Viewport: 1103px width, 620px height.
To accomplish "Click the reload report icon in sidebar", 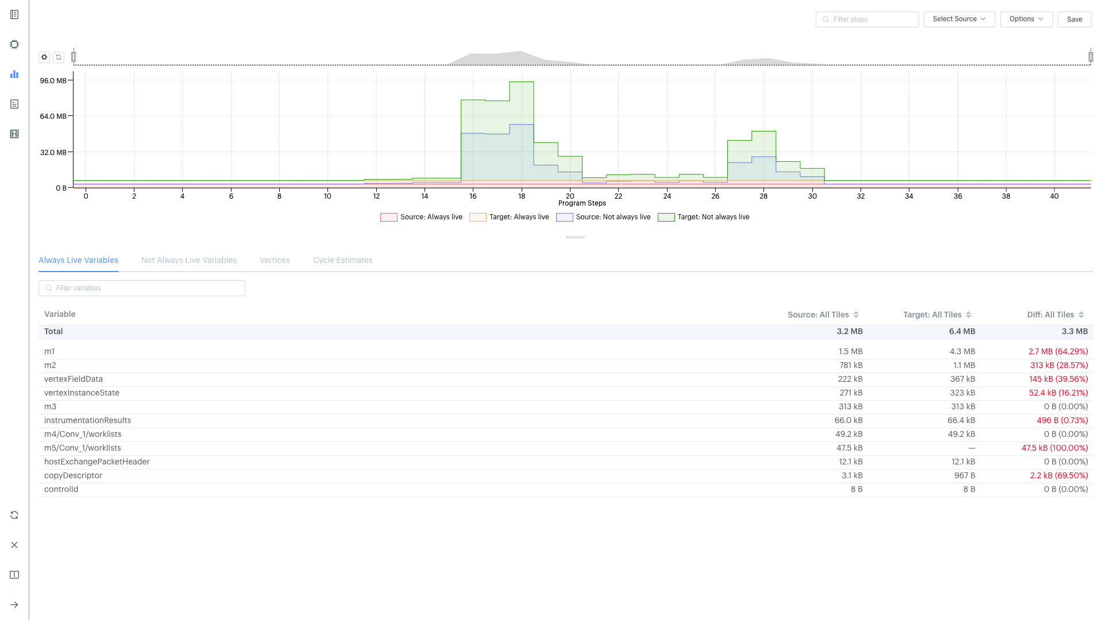I will (x=14, y=515).
